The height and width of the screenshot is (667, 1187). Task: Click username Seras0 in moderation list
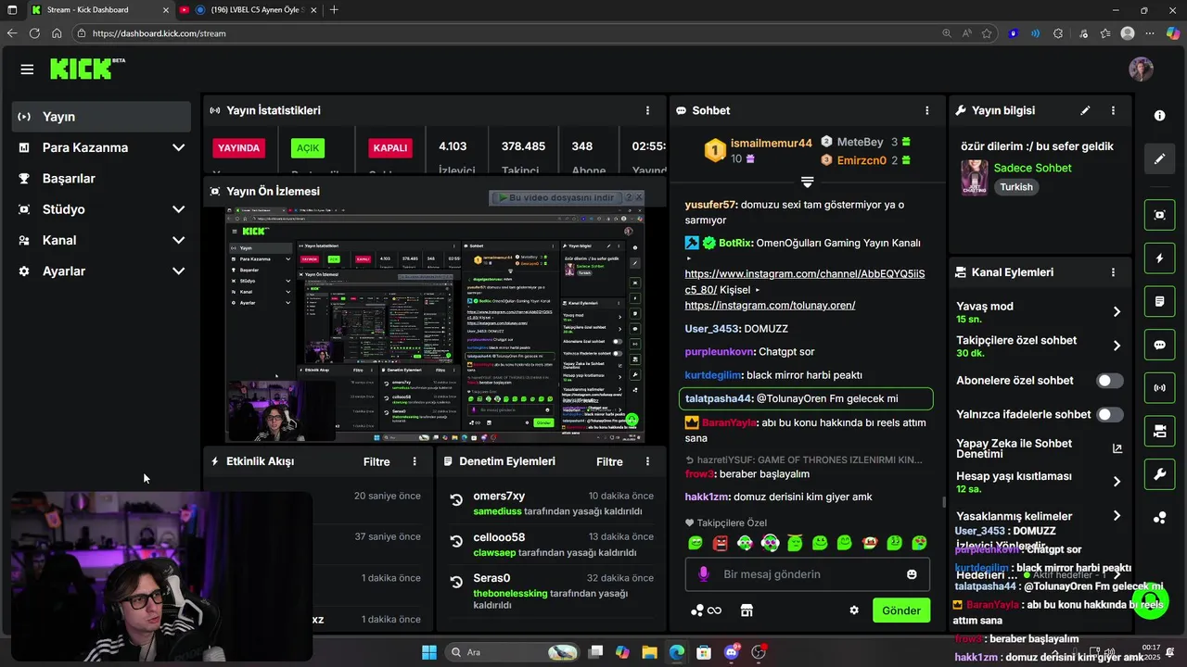coord(491,578)
